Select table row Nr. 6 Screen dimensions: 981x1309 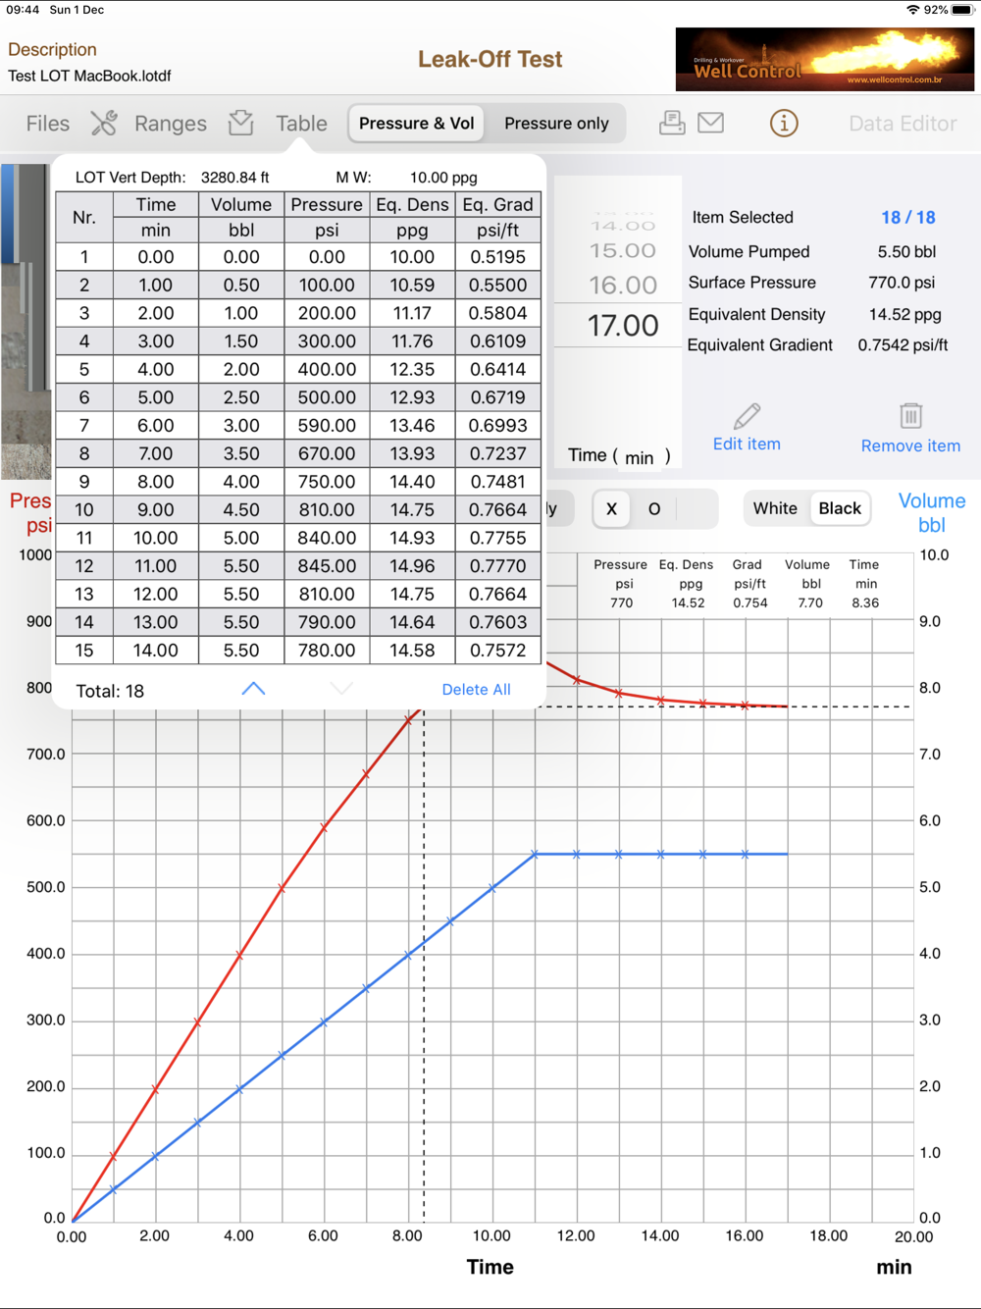pyautogui.click(x=298, y=397)
